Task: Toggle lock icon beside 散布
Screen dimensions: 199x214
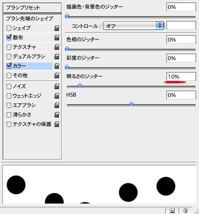Action: coord(57,37)
